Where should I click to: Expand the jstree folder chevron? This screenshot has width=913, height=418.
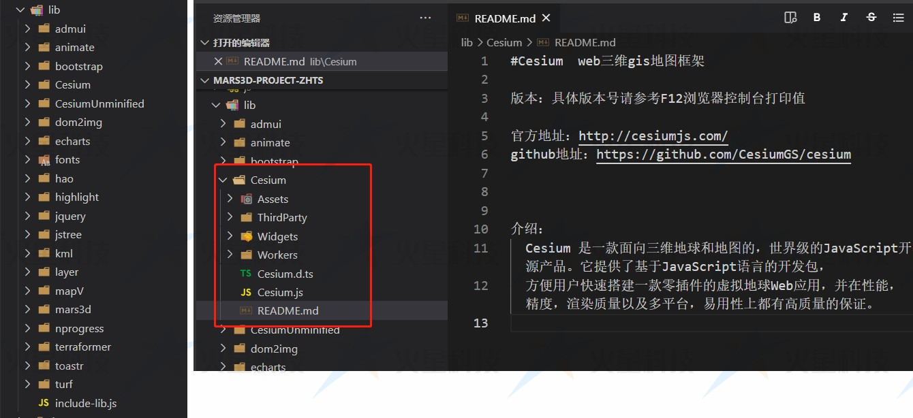27,235
